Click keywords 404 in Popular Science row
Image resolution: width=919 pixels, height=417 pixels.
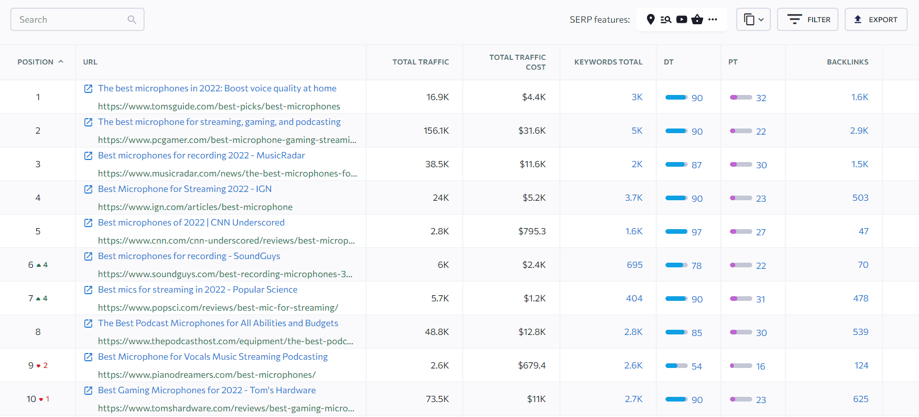[634, 298]
